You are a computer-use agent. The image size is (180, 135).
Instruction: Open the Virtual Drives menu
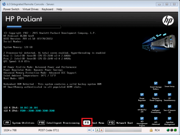(31, 9)
